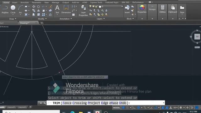Image resolution: width=201 pixels, height=113 pixels.
Task: Click the customize wrench on command line
Action: point(45,103)
